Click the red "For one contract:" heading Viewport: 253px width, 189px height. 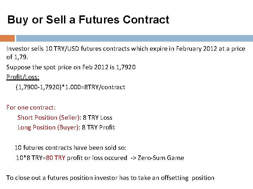(x=31, y=107)
